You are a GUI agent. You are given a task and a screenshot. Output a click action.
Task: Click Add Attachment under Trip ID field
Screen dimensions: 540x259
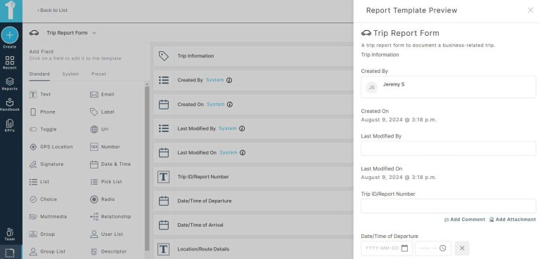[x=513, y=220]
